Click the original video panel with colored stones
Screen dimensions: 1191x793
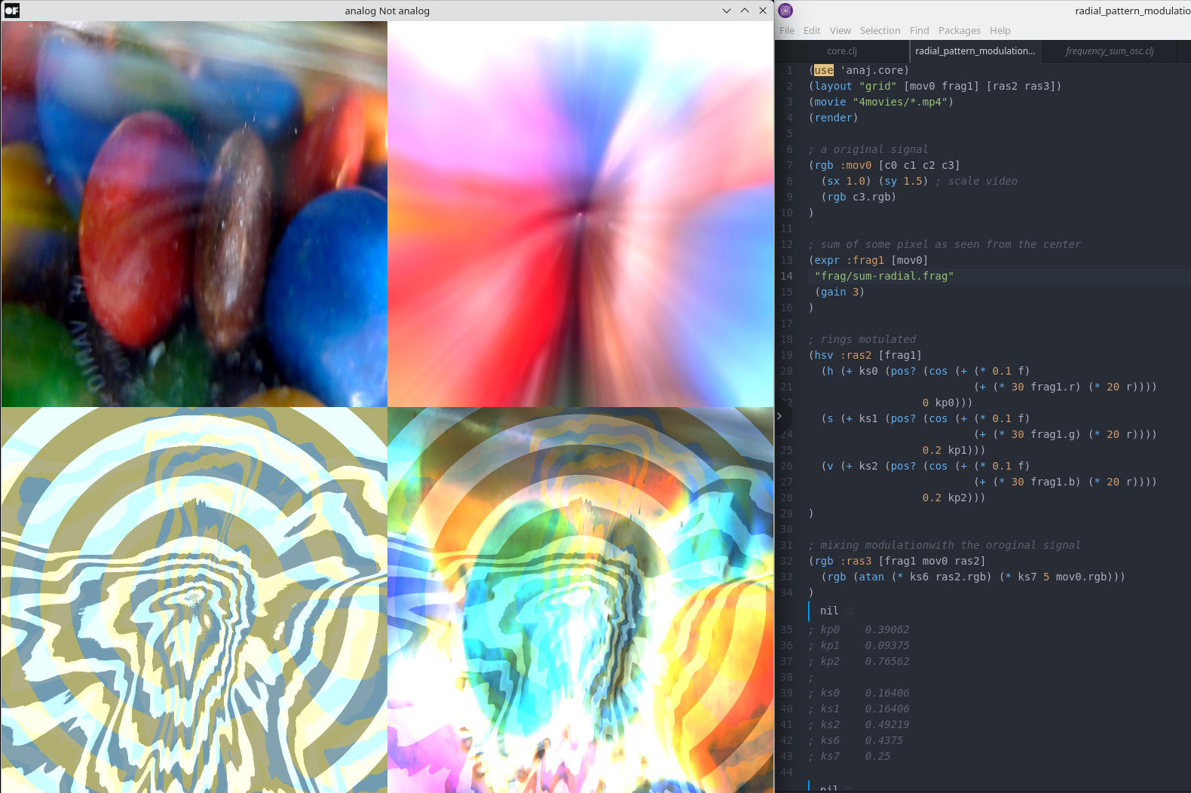click(x=194, y=214)
